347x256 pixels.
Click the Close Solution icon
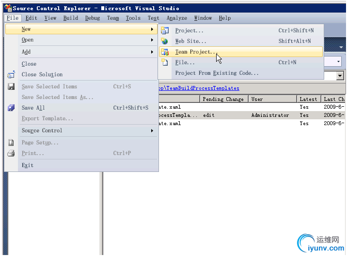click(x=11, y=74)
